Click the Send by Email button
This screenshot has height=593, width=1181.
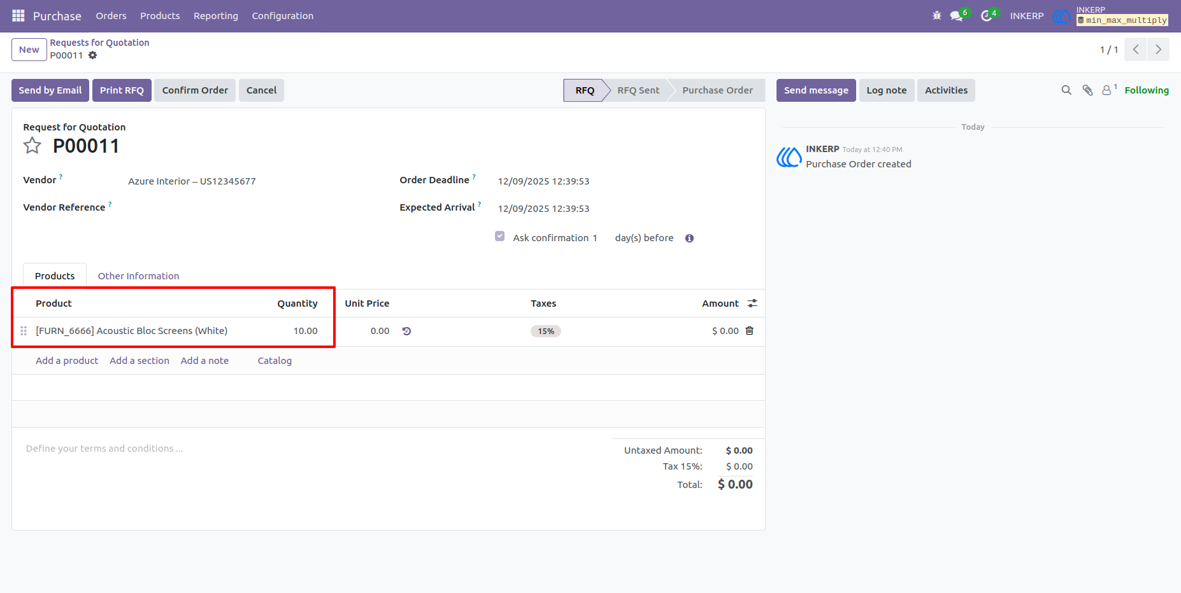(50, 90)
